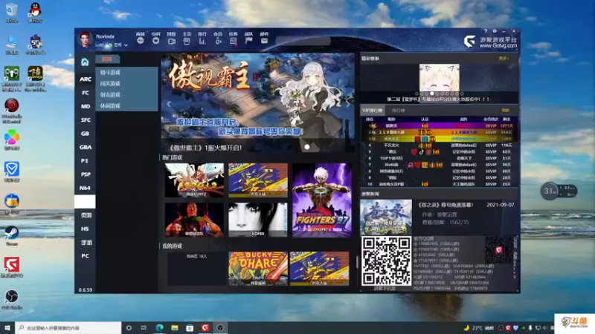Open the Recycle Bin desktop icon
The width and height of the screenshot is (595, 334).
click(11, 13)
